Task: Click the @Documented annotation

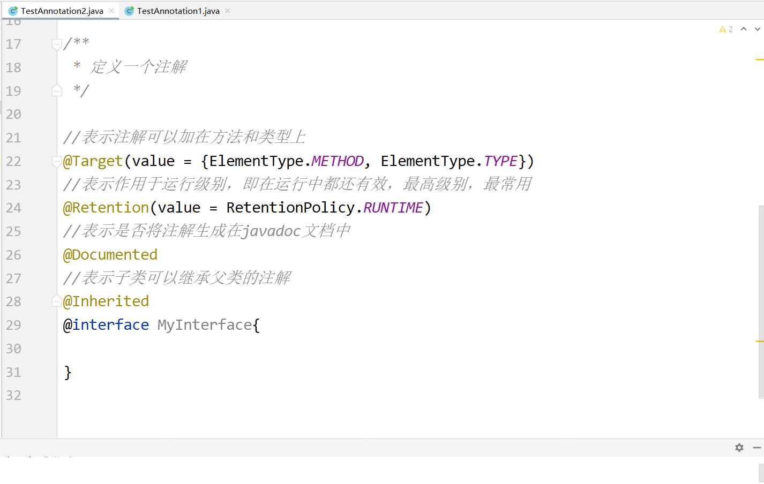Action: click(110, 255)
